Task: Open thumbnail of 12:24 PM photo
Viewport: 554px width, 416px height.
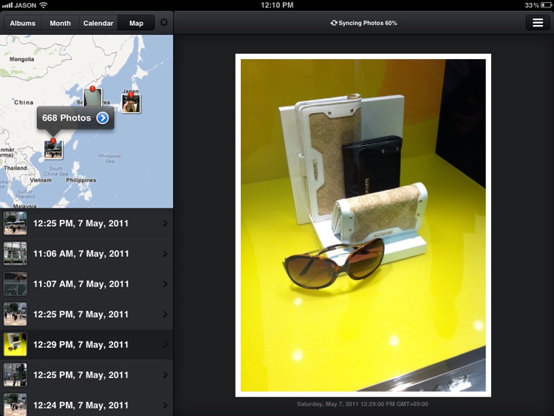Action: click(16, 405)
